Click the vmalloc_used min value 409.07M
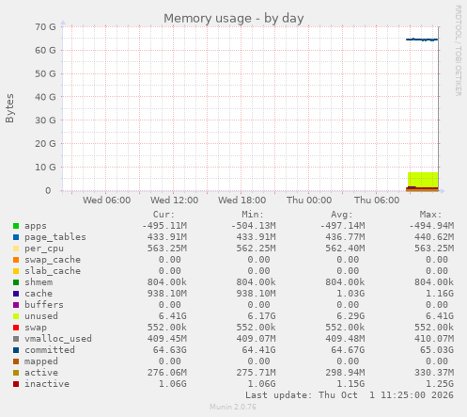This screenshot has height=417, width=467. (x=256, y=339)
